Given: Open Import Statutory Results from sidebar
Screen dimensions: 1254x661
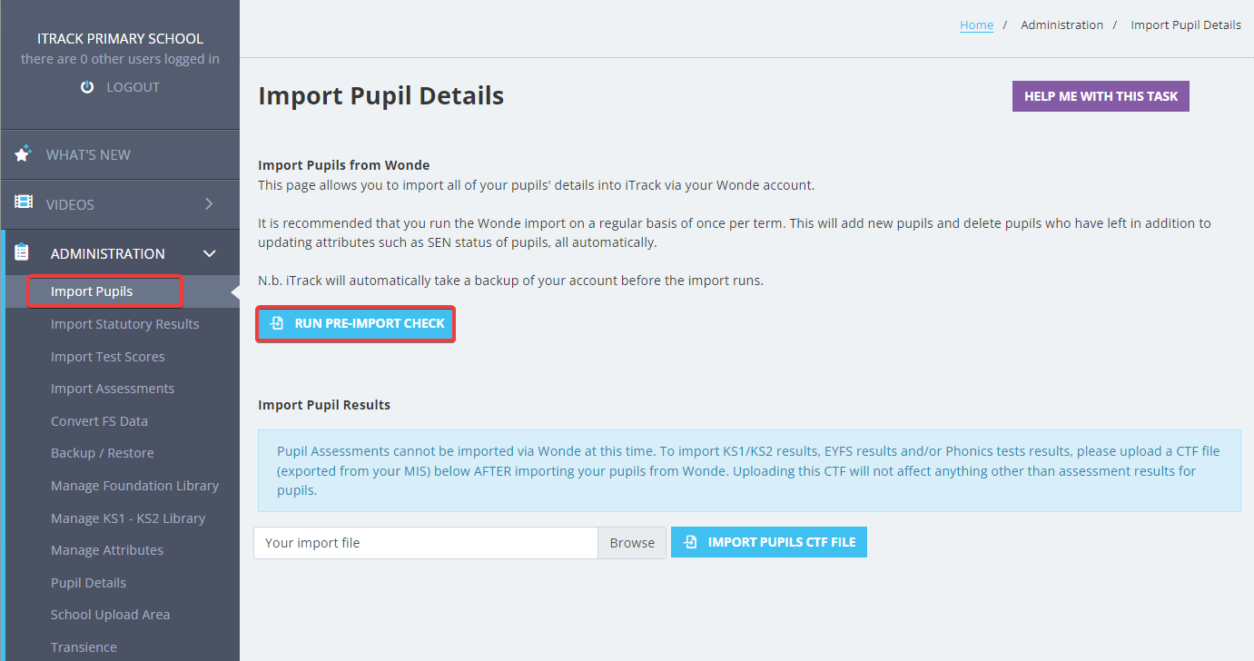Looking at the screenshot, I should (x=124, y=323).
